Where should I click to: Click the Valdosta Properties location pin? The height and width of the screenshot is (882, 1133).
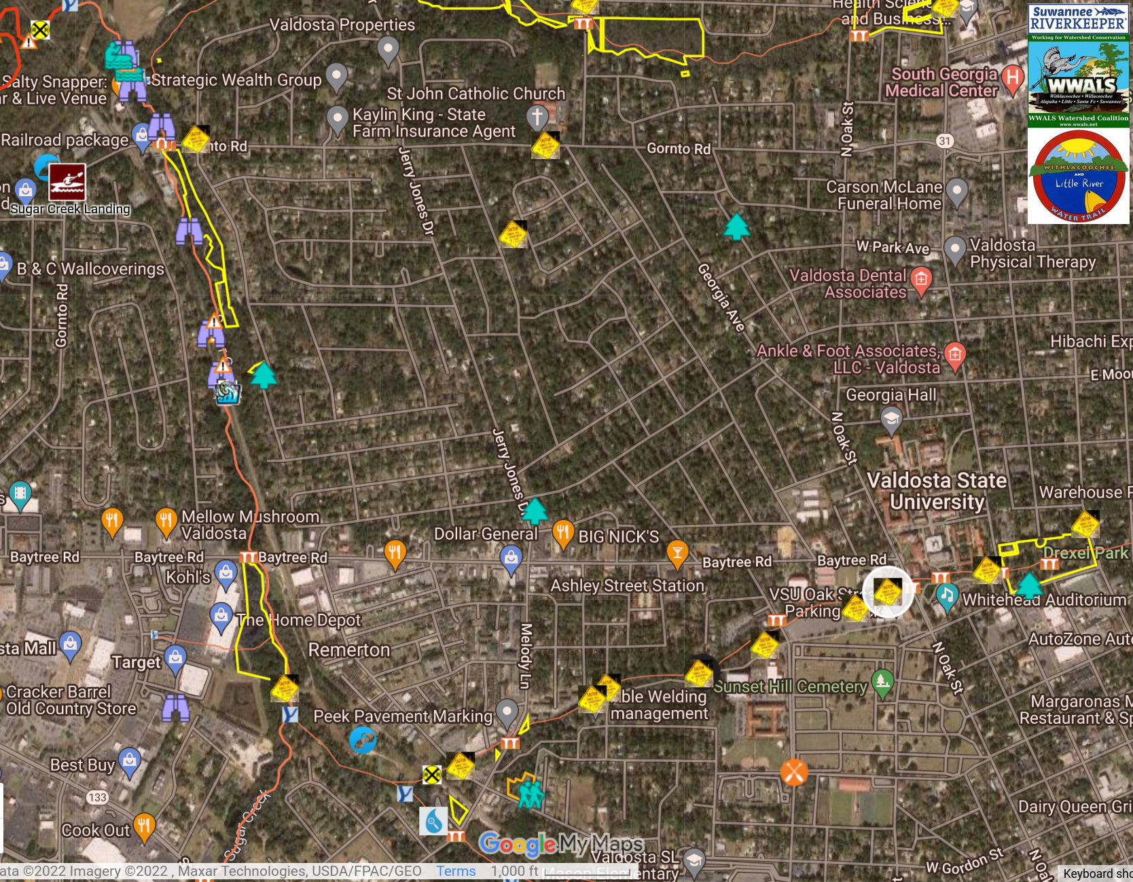click(388, 51)
